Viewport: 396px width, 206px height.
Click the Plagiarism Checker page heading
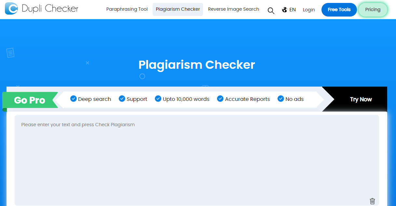[197, 65]
